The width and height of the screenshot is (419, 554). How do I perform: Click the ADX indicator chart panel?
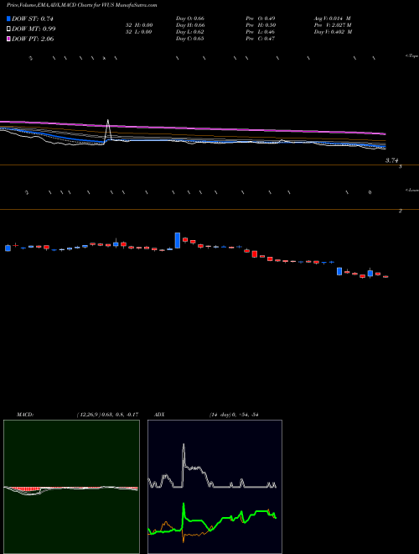click(x=215, y=487)
